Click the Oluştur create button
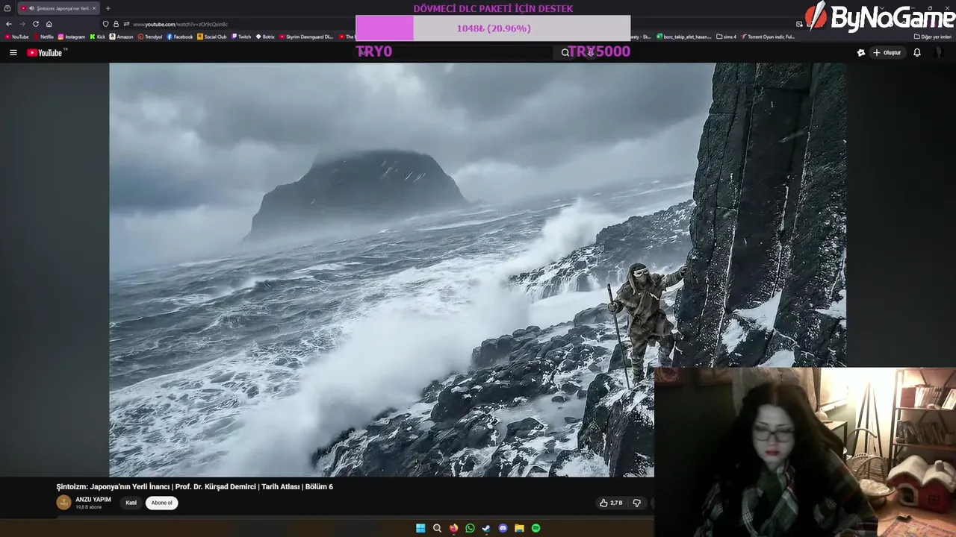This screenshot has height=537, width=956. click(x=887, y=52)
